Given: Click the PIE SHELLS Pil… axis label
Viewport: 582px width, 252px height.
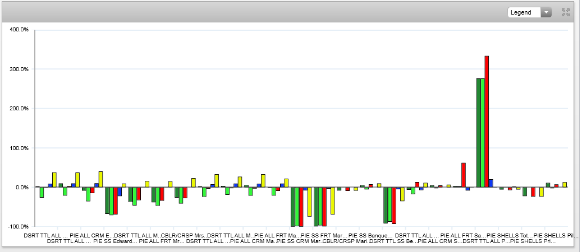Looking at the screenshot, I should click(x=554, y=235).
